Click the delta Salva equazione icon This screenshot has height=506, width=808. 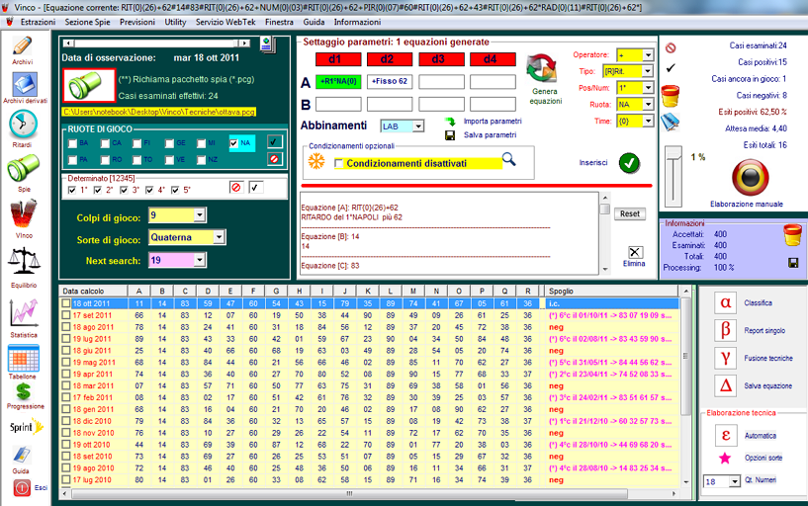click(x=726, y=385)
